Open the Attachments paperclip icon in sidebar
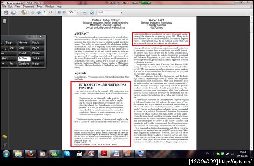 pyautogui.click(x=5, y=145)
